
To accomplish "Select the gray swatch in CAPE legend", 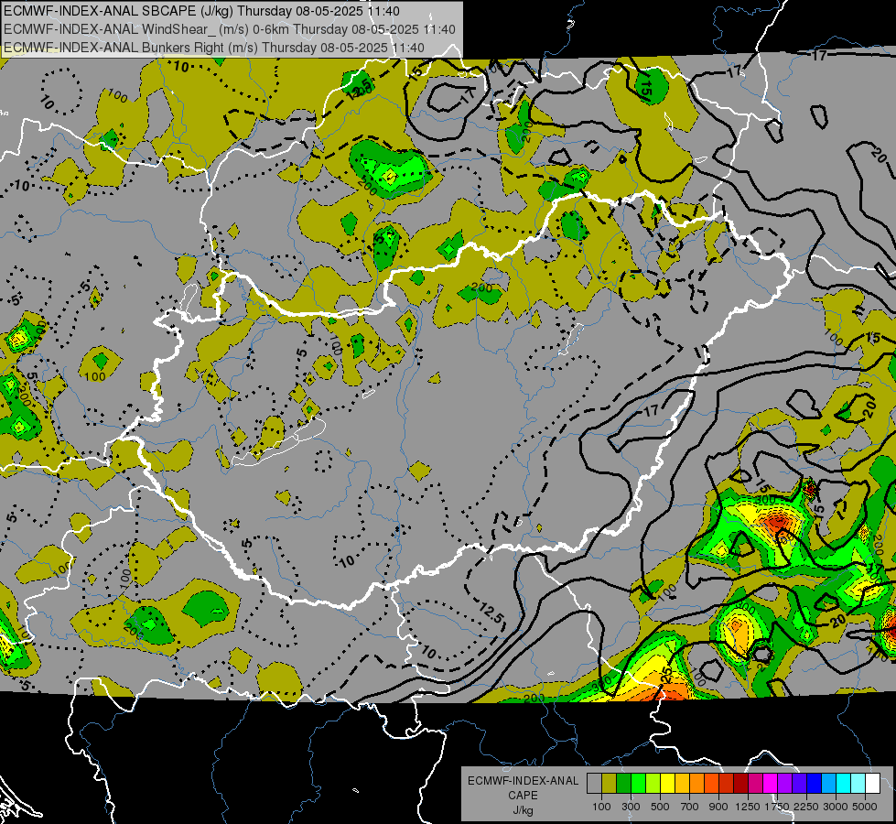I will point(594,784).
